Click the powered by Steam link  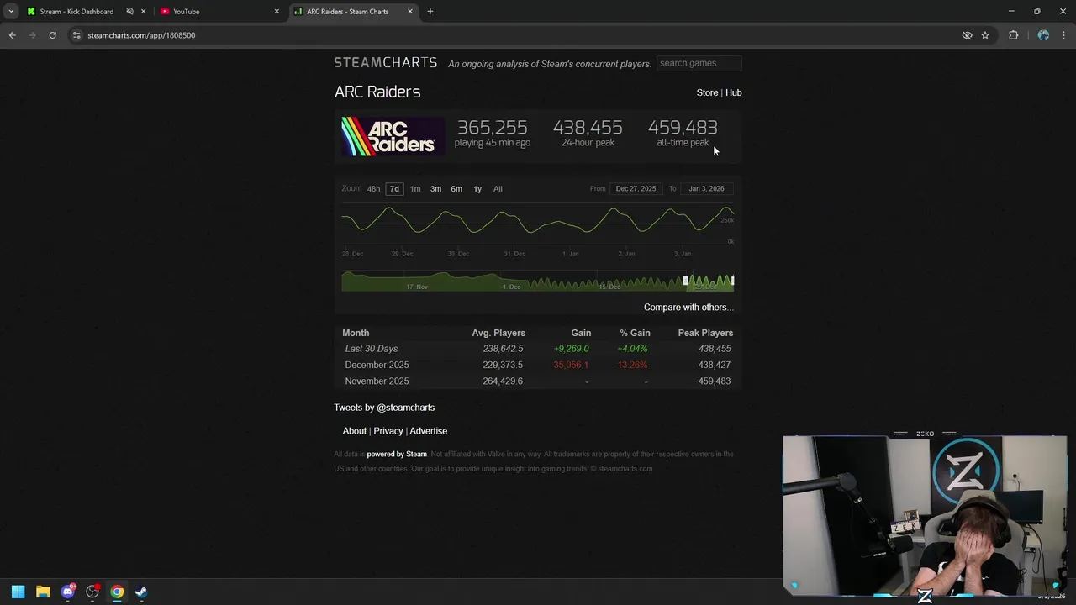tap(397, 455)
